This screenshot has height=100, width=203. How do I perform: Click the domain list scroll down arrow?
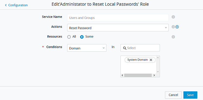[158, 71]
